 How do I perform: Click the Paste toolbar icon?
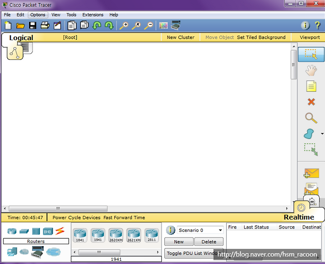tap(84, 25)
